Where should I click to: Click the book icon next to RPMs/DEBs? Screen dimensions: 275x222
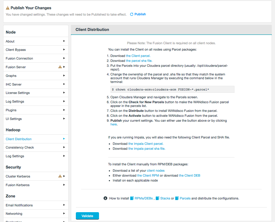point(132,198)
